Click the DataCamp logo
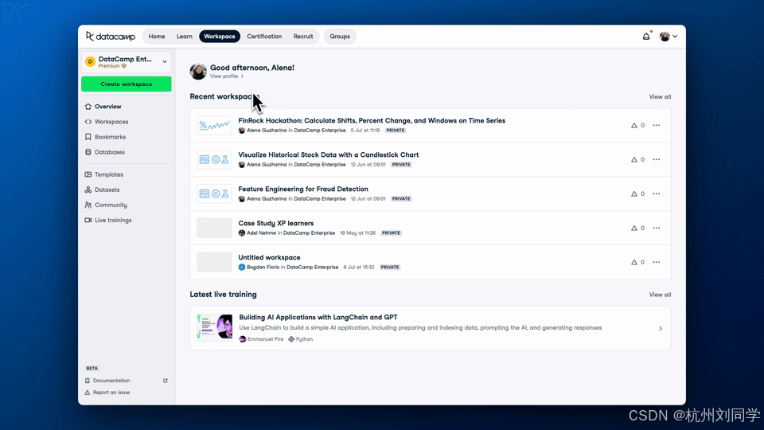The image size is (764, 430). pyautogui.click(x=111, y=37)
